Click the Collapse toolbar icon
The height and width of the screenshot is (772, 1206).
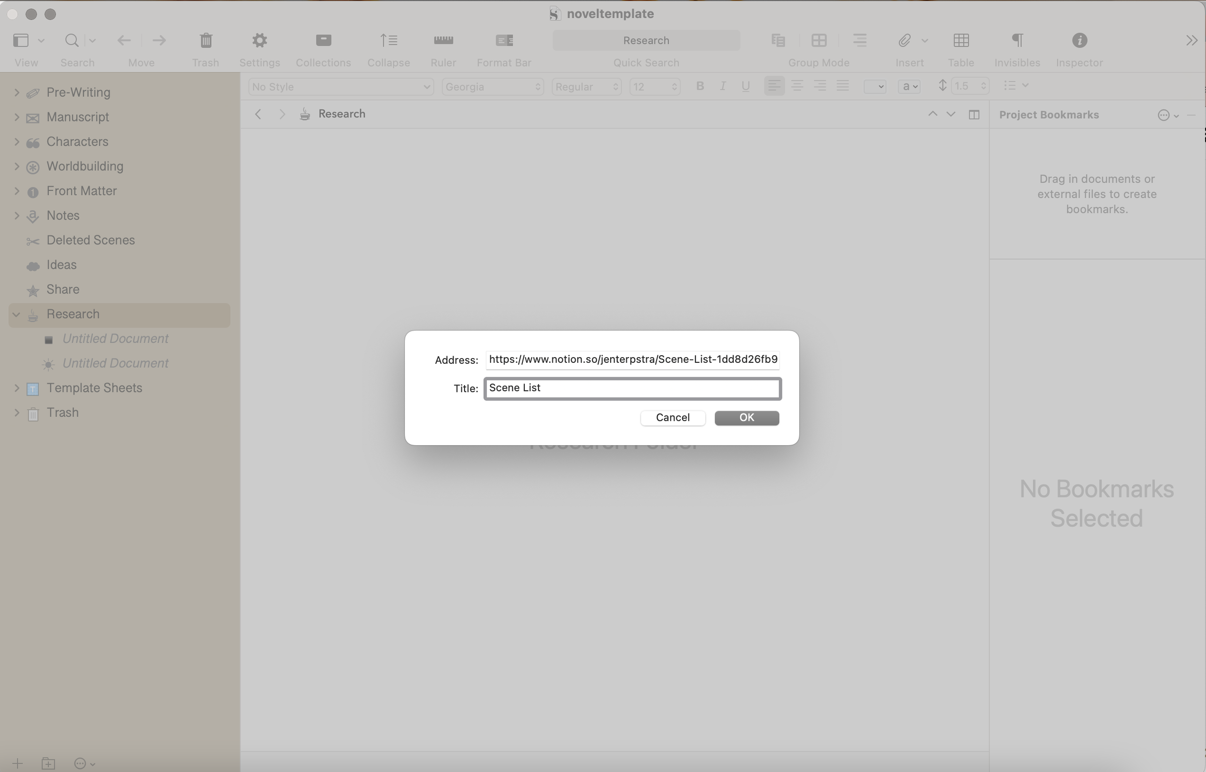click(x=388, y=40)
